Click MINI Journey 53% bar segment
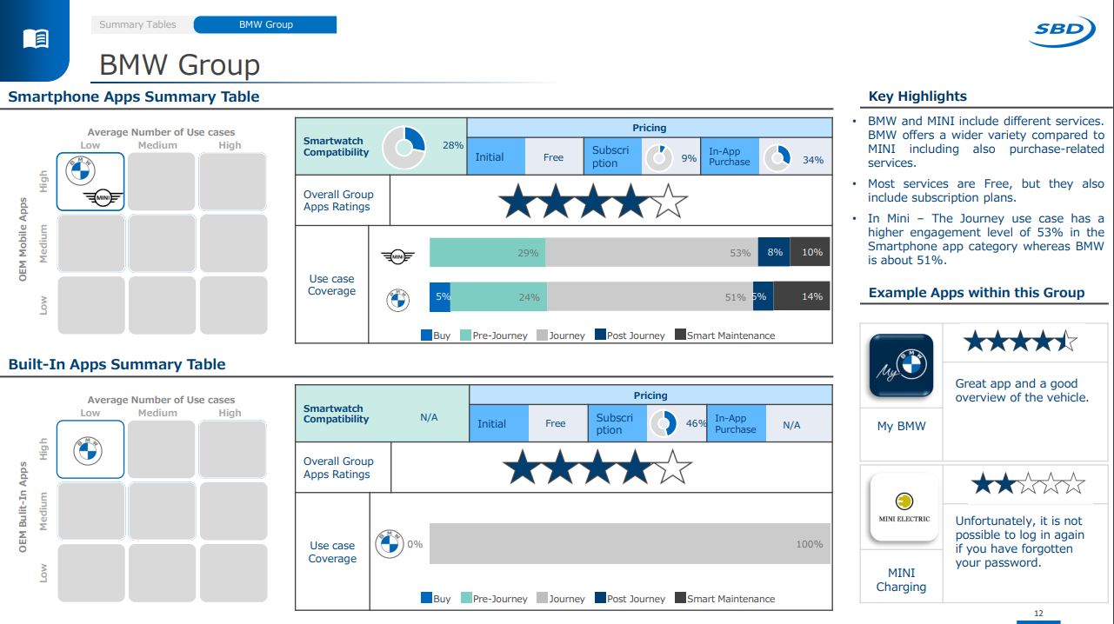Image resolution: width=1114 pixels, height=624 pixels. [651, 252]
